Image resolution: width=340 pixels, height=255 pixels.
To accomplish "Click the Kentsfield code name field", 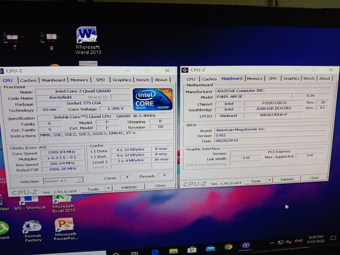I will 60,97.
